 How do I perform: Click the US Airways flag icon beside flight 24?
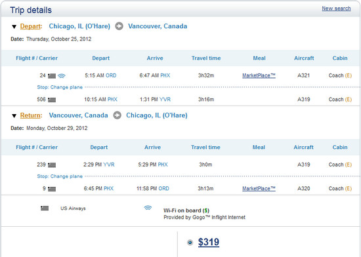click(x=52, y=76)
